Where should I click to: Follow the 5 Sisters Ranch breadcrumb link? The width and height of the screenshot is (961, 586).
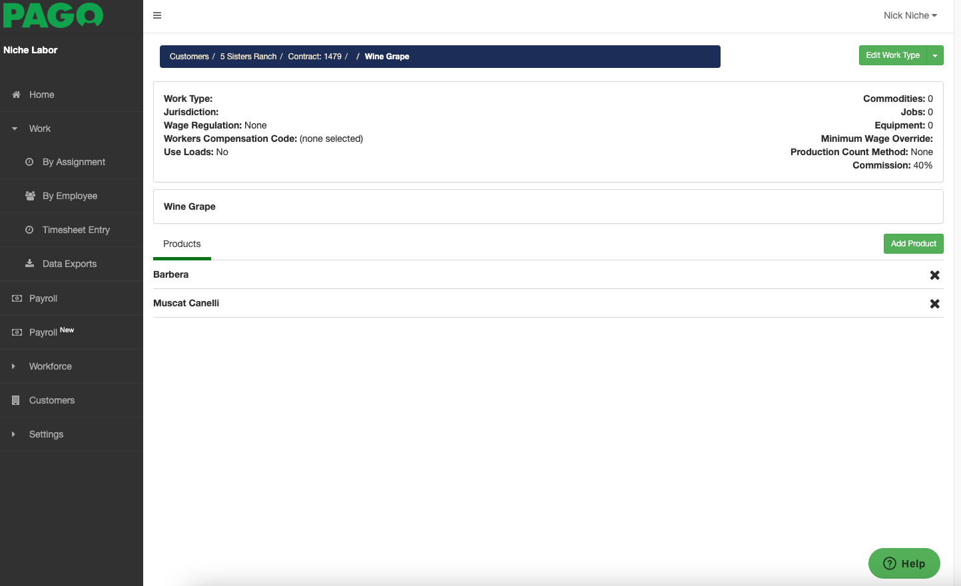248,57
